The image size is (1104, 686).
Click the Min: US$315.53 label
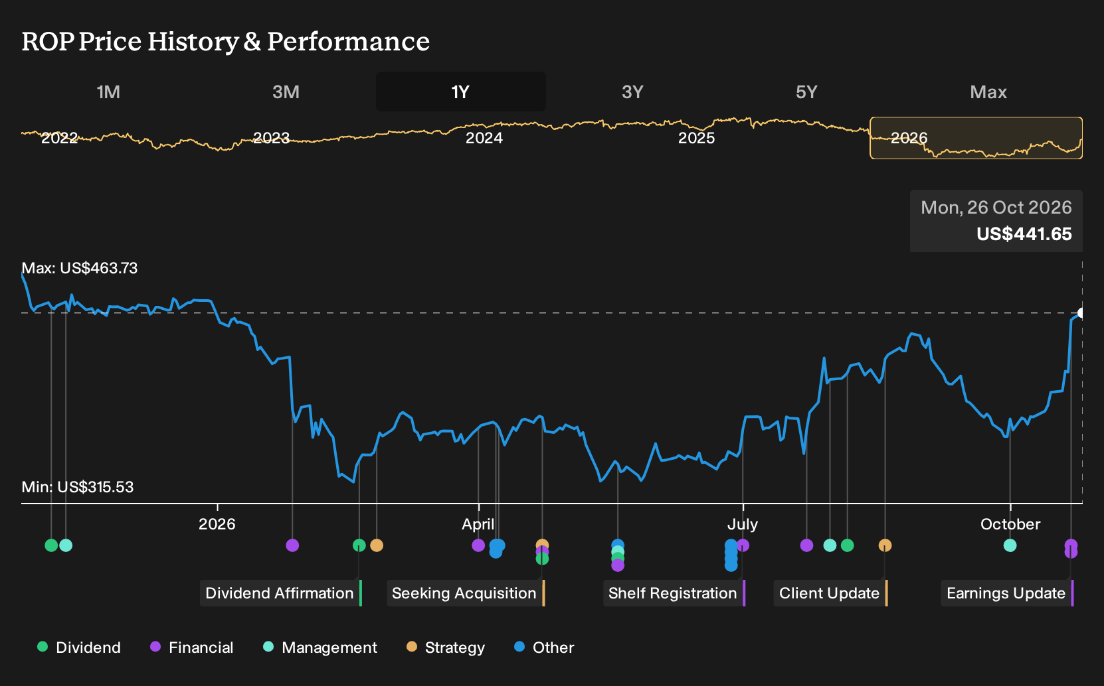pyautogui.click(x=78, y=487)
